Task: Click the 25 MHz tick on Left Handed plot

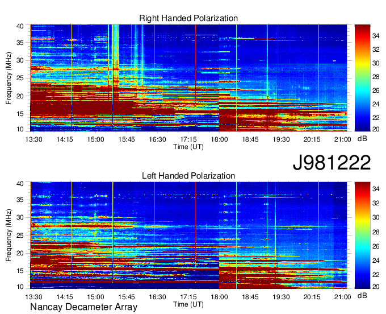Action: [20, 235]
